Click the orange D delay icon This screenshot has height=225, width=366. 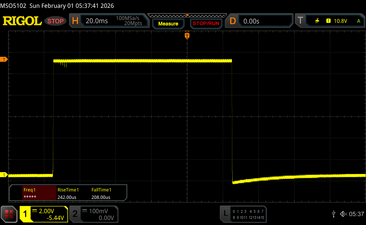(233, 21)
